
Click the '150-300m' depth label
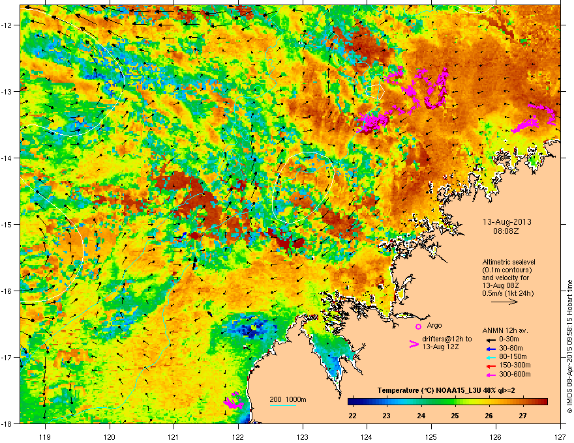[515, 365]
